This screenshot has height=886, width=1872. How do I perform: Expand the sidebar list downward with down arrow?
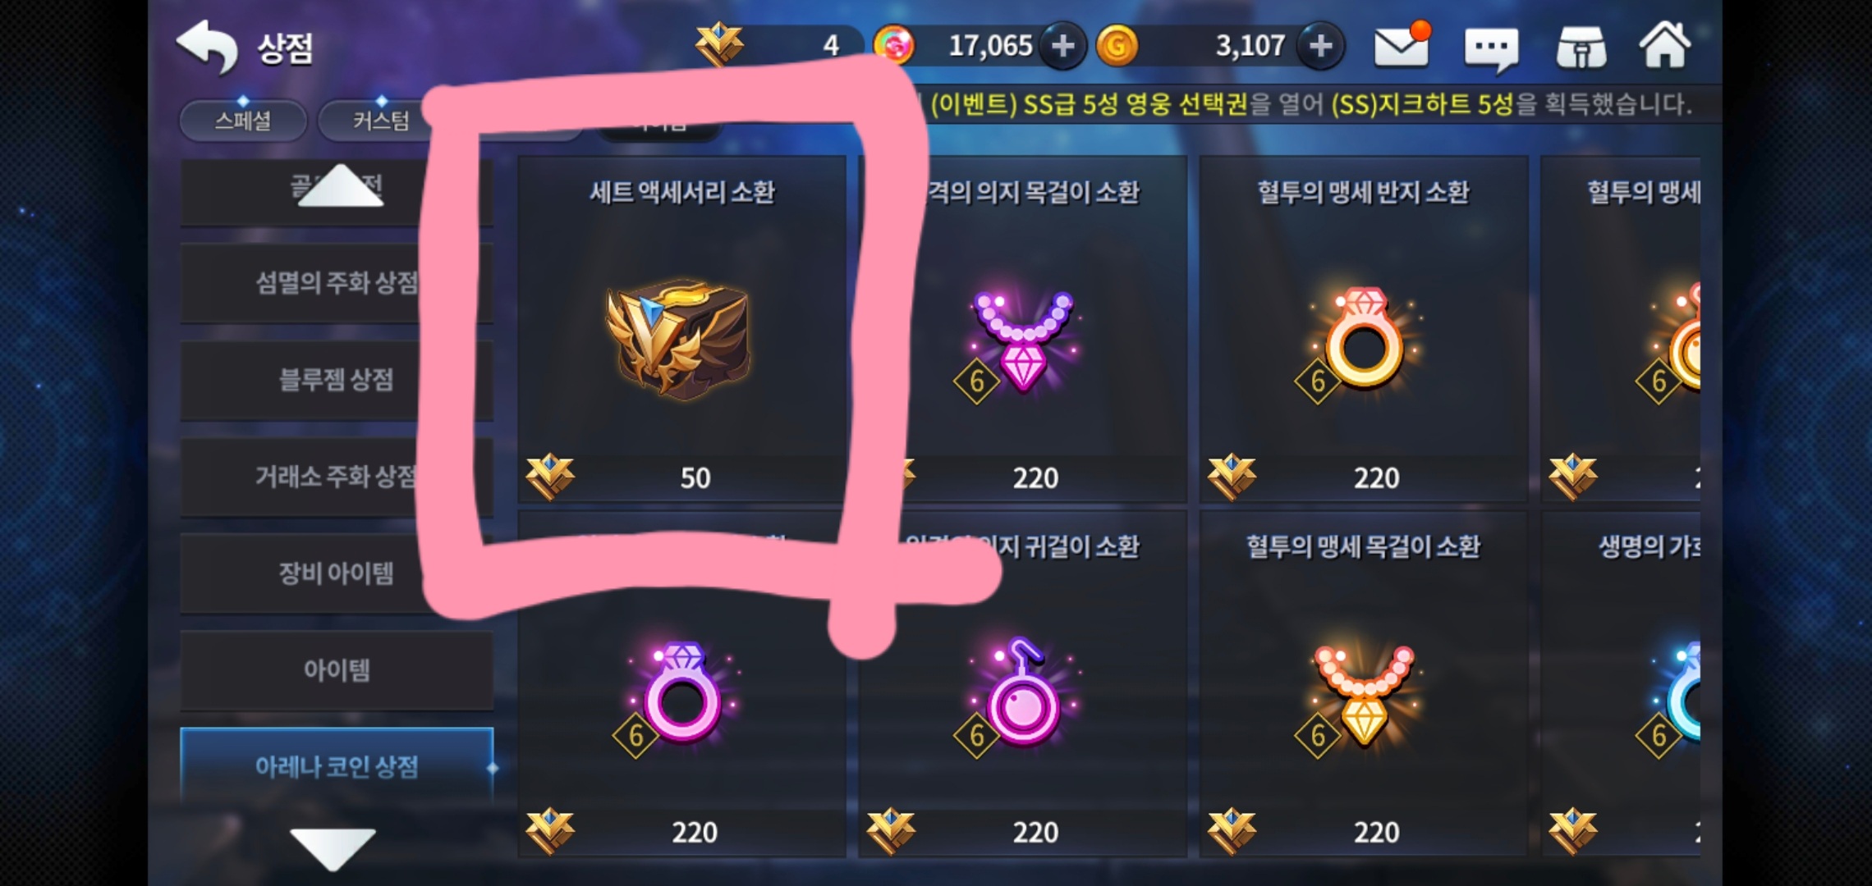(x=333, y=848)
